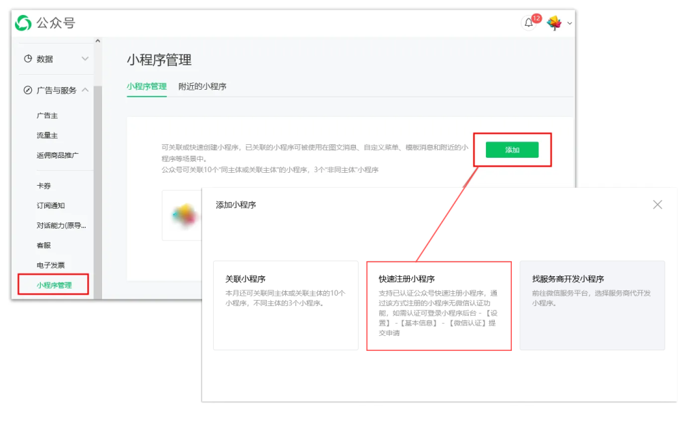697x421 pixels.
Task: Switch to the 附近的小程序 tab
Action: click(x=202, y=86)
